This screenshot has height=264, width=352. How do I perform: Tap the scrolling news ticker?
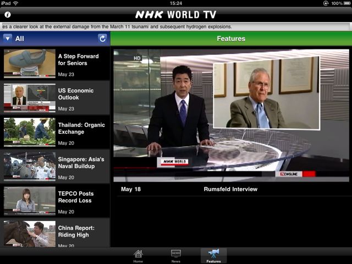(x=176, y=26)
